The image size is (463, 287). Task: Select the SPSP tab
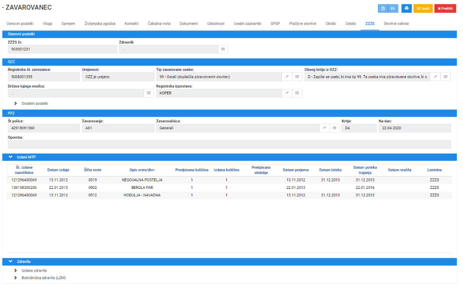[275, 24]
